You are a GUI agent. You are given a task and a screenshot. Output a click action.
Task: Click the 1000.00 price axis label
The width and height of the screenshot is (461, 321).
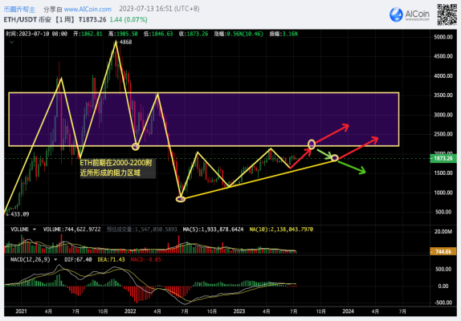click(443, 193)
